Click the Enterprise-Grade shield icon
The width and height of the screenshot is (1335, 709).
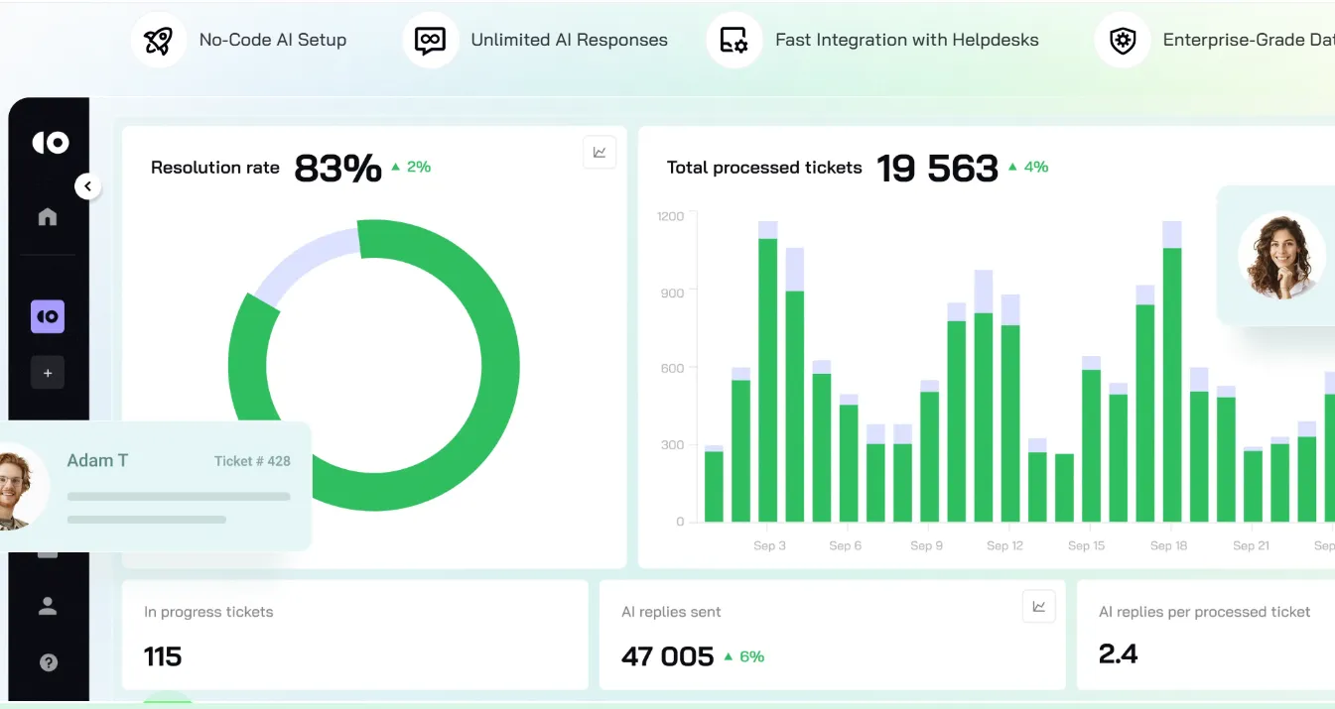1122,41
